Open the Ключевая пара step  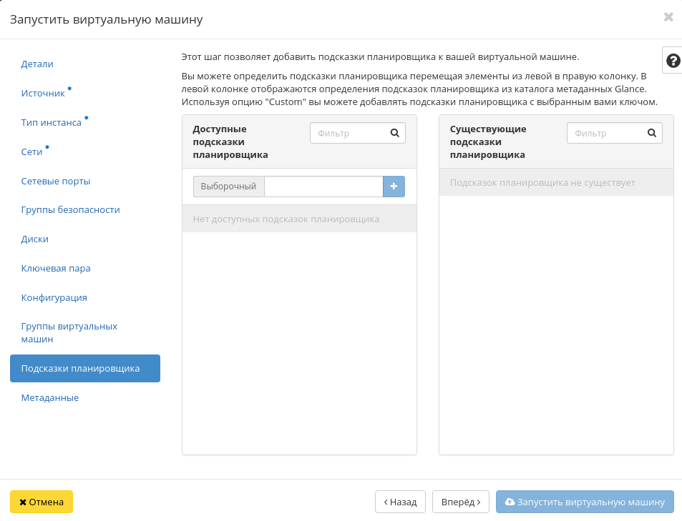tap(55, 268)
